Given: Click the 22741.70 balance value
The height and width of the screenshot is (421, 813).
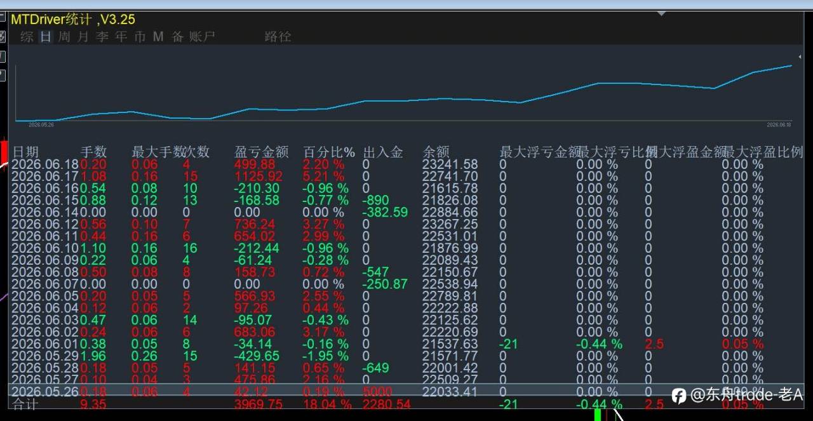Looking at the screenshot, I should [x=450, y=176].
